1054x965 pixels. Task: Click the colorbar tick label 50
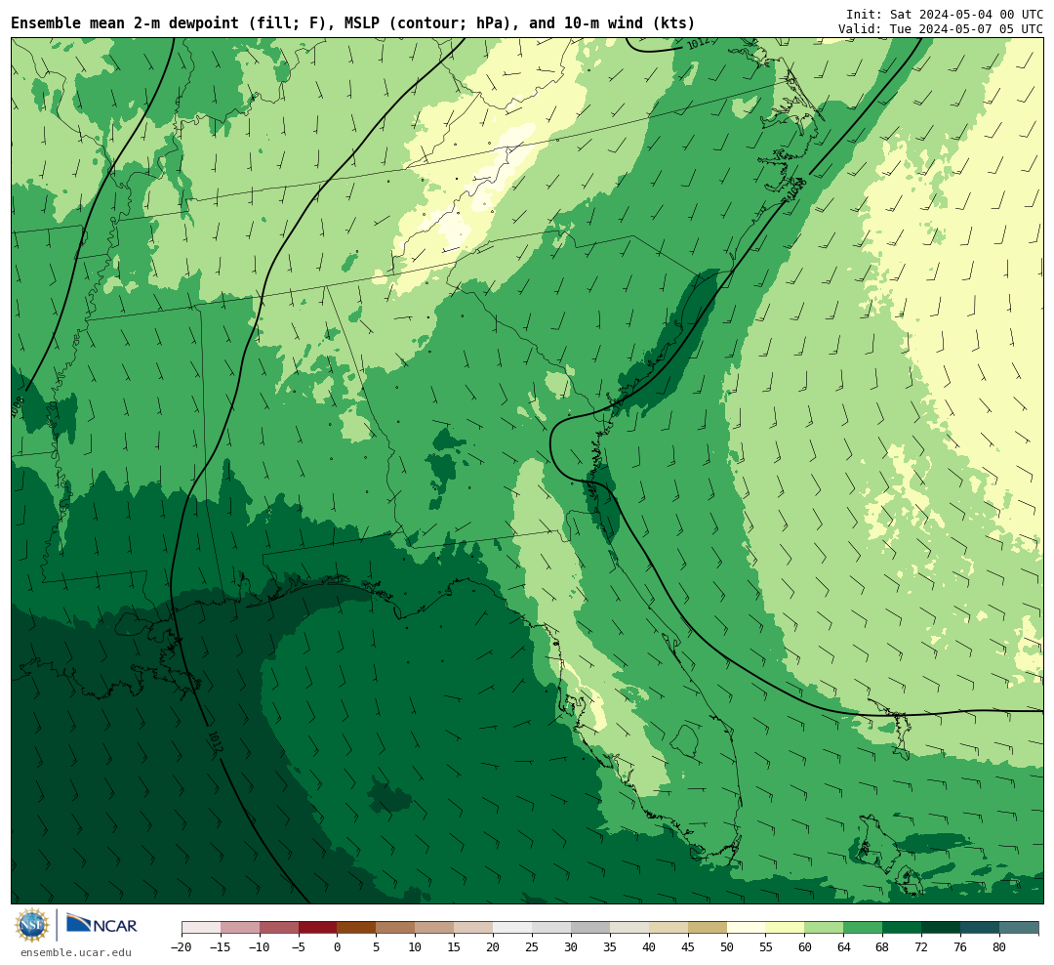point(727,946)
